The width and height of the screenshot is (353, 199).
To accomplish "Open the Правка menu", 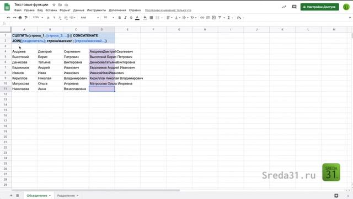I will tap(29, 10).
